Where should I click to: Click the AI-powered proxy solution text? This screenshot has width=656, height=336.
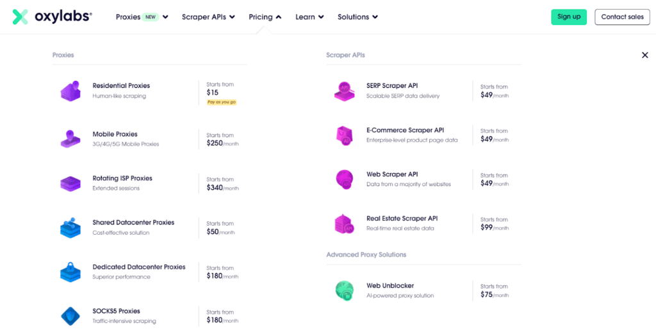400,296
